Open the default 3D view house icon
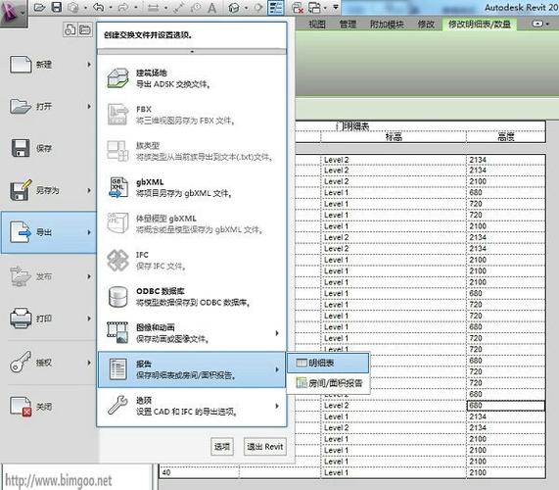The image size is (559, 490). pyautogui.click(x=234, y=8)
